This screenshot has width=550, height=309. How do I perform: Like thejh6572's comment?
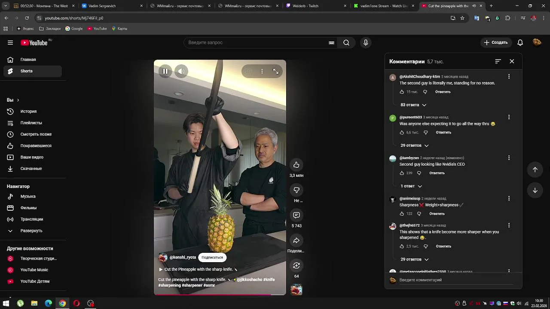(402, 246)
